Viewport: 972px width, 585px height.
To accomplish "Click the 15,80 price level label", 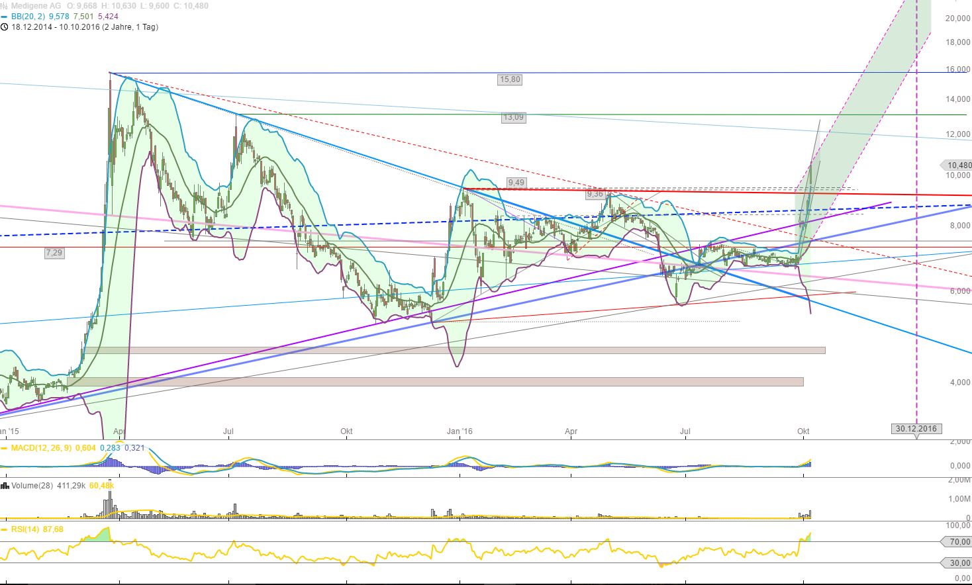I will [509, 79].
